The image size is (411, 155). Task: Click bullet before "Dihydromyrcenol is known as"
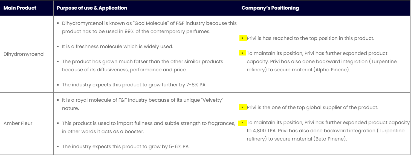coord(58,24)
